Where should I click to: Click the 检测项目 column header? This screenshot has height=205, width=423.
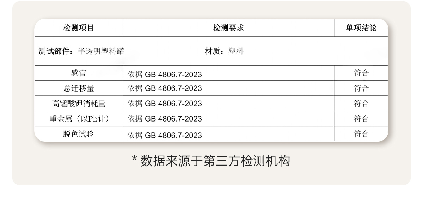point(79,28)
